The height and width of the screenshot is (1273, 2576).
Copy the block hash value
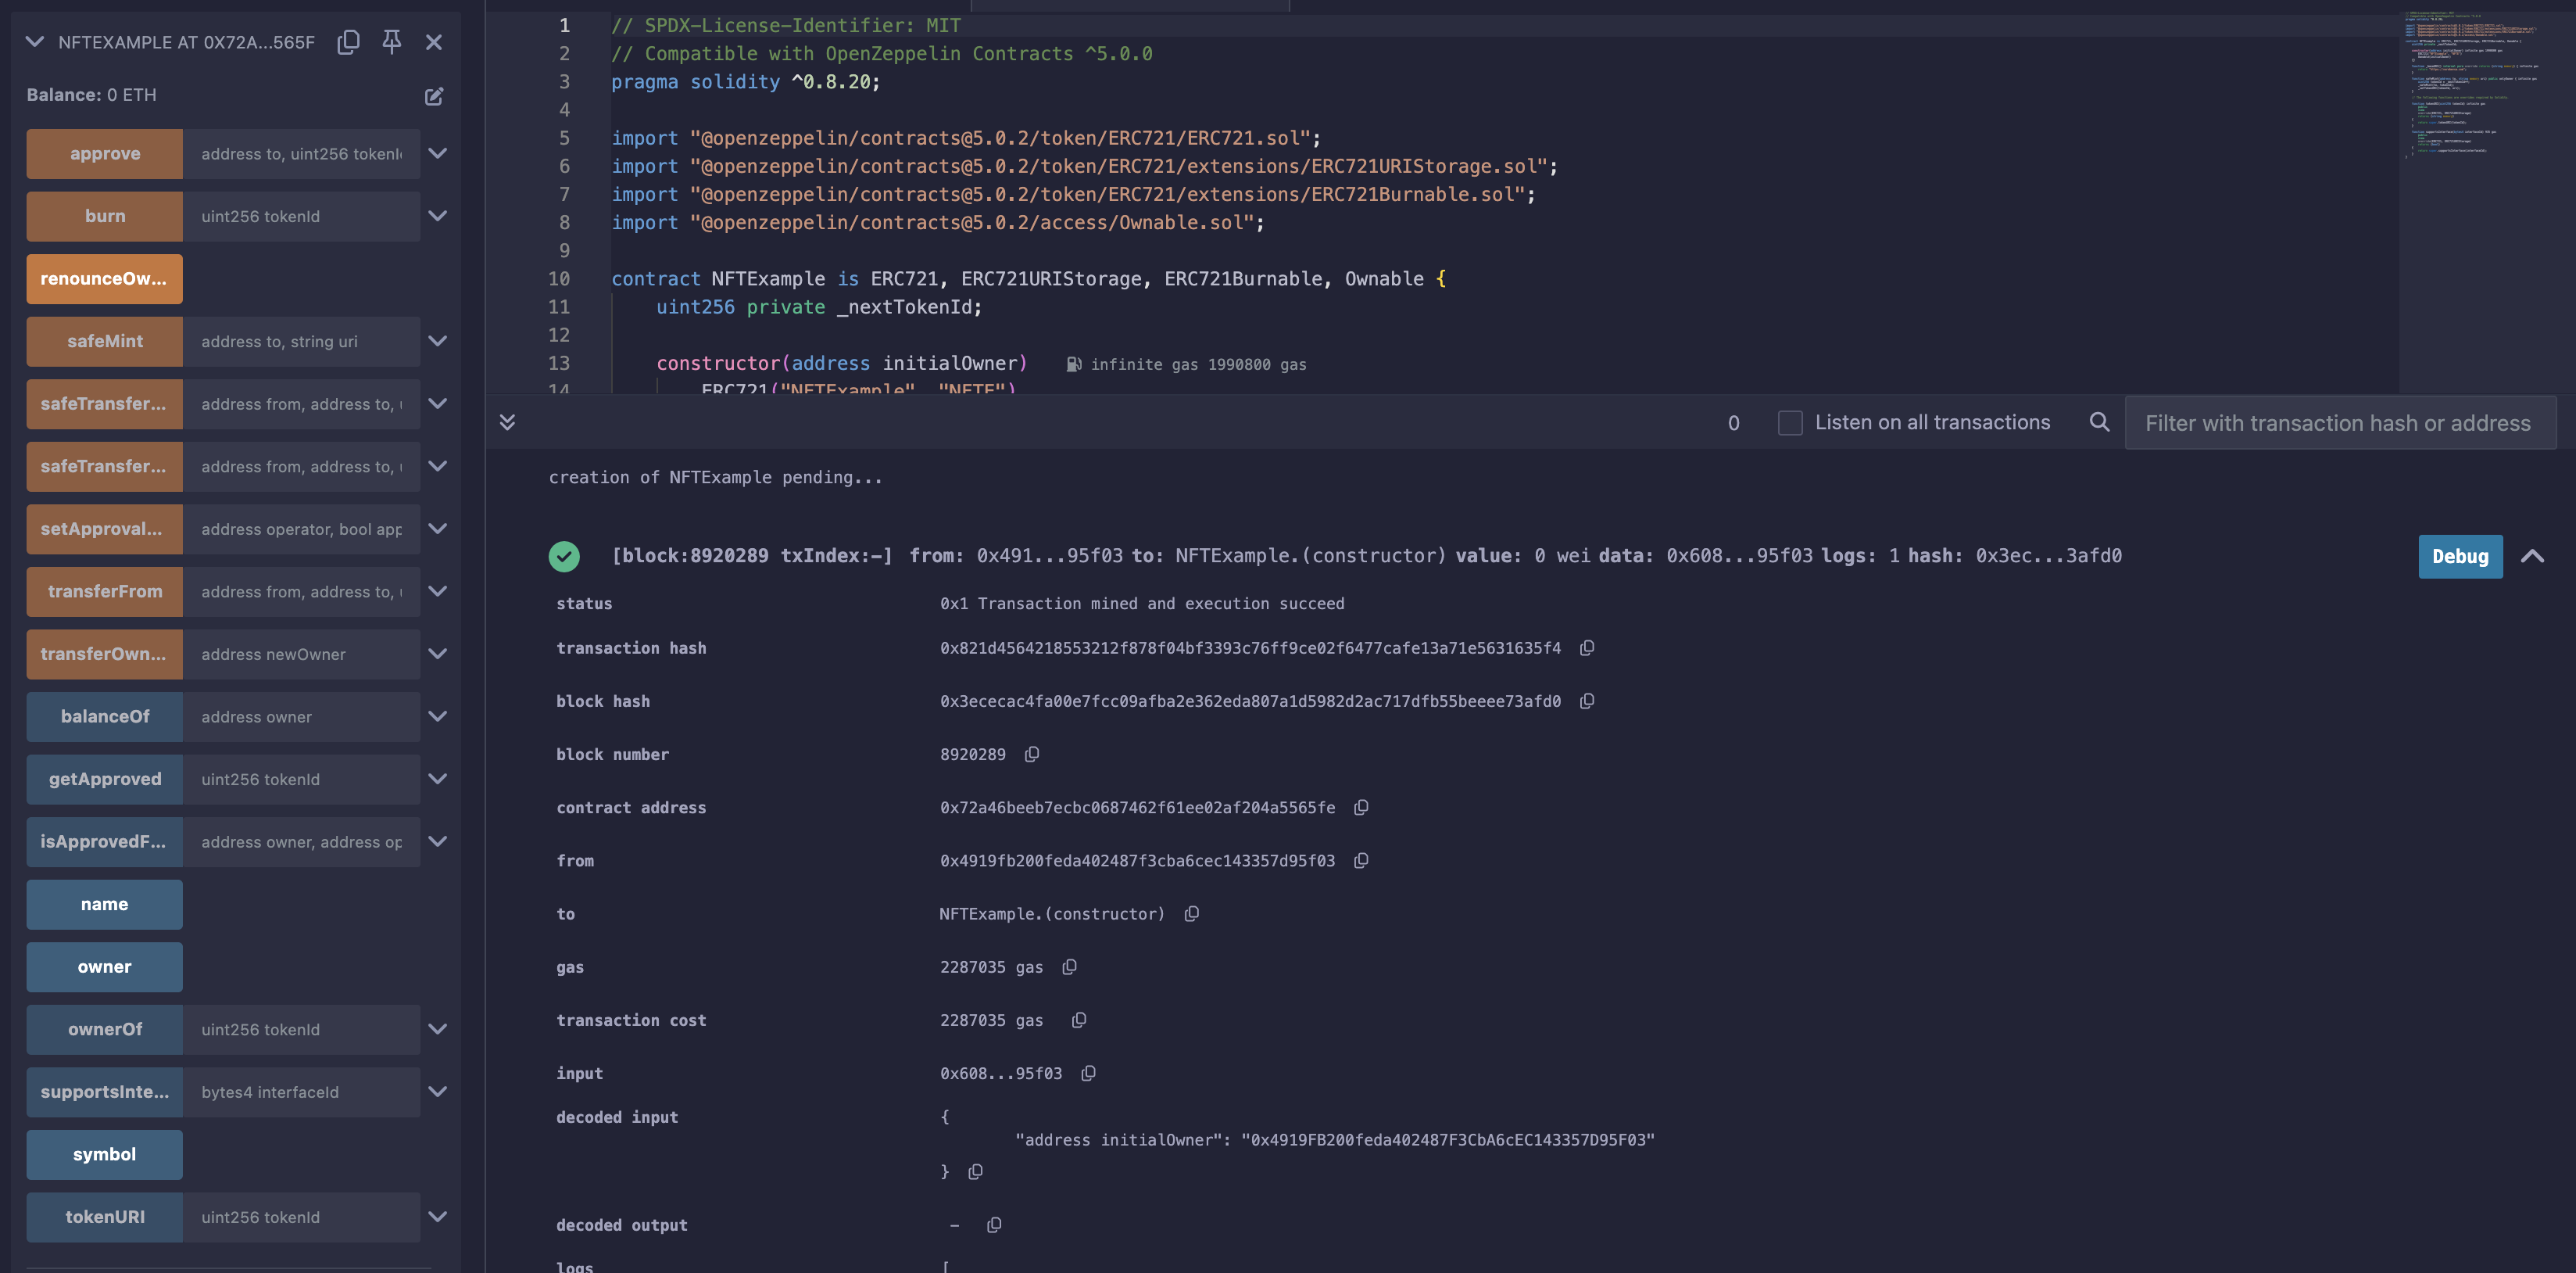pos(1587,701)
